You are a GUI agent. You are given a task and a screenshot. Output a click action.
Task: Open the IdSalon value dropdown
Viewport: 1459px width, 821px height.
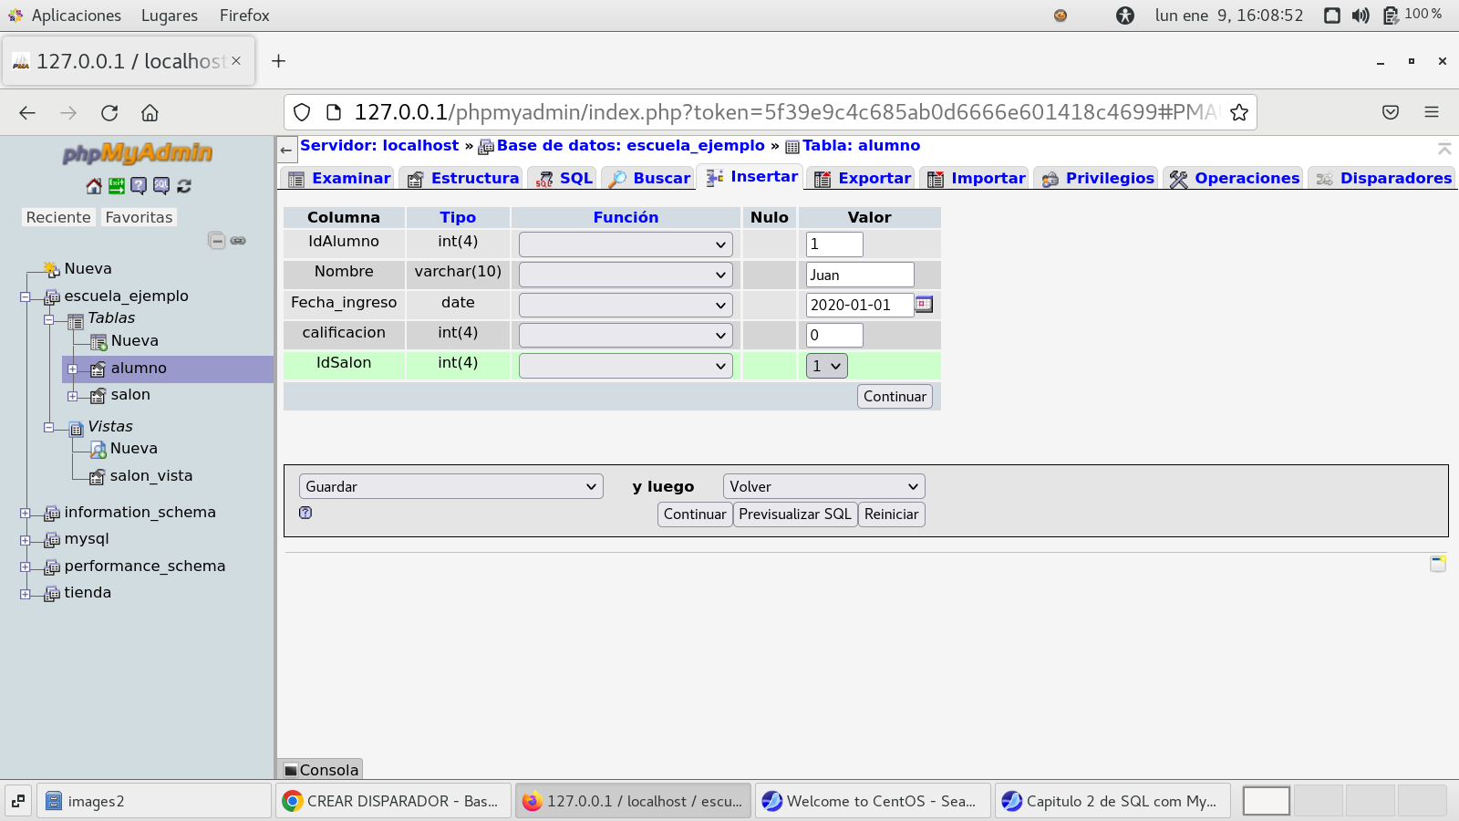pos(826,366)
